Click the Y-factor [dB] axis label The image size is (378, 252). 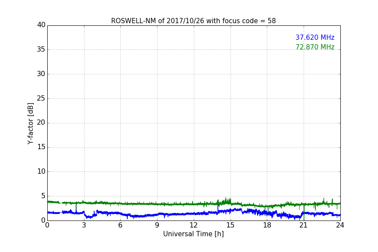coord(30,123)
